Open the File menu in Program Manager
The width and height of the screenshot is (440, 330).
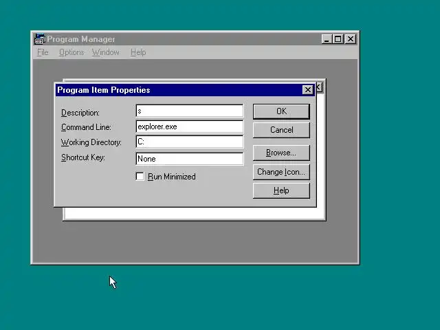click(x=43, y=52)
